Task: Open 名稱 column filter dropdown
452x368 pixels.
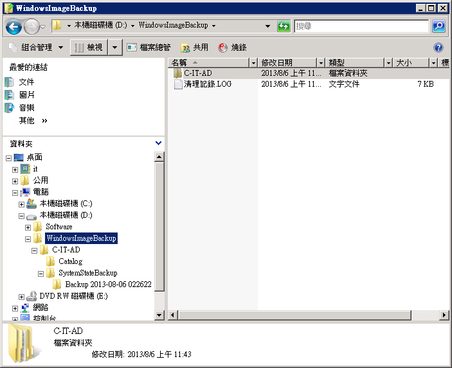Action: pyautogui.click(x=253, y=62)
